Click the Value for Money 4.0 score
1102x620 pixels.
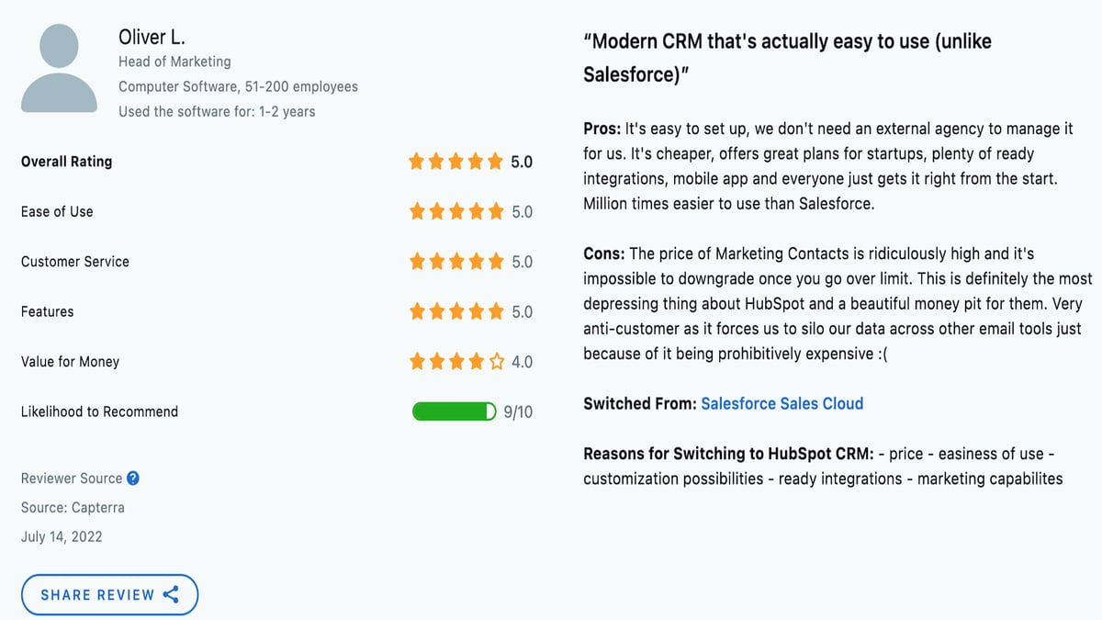tap(522, 362)
